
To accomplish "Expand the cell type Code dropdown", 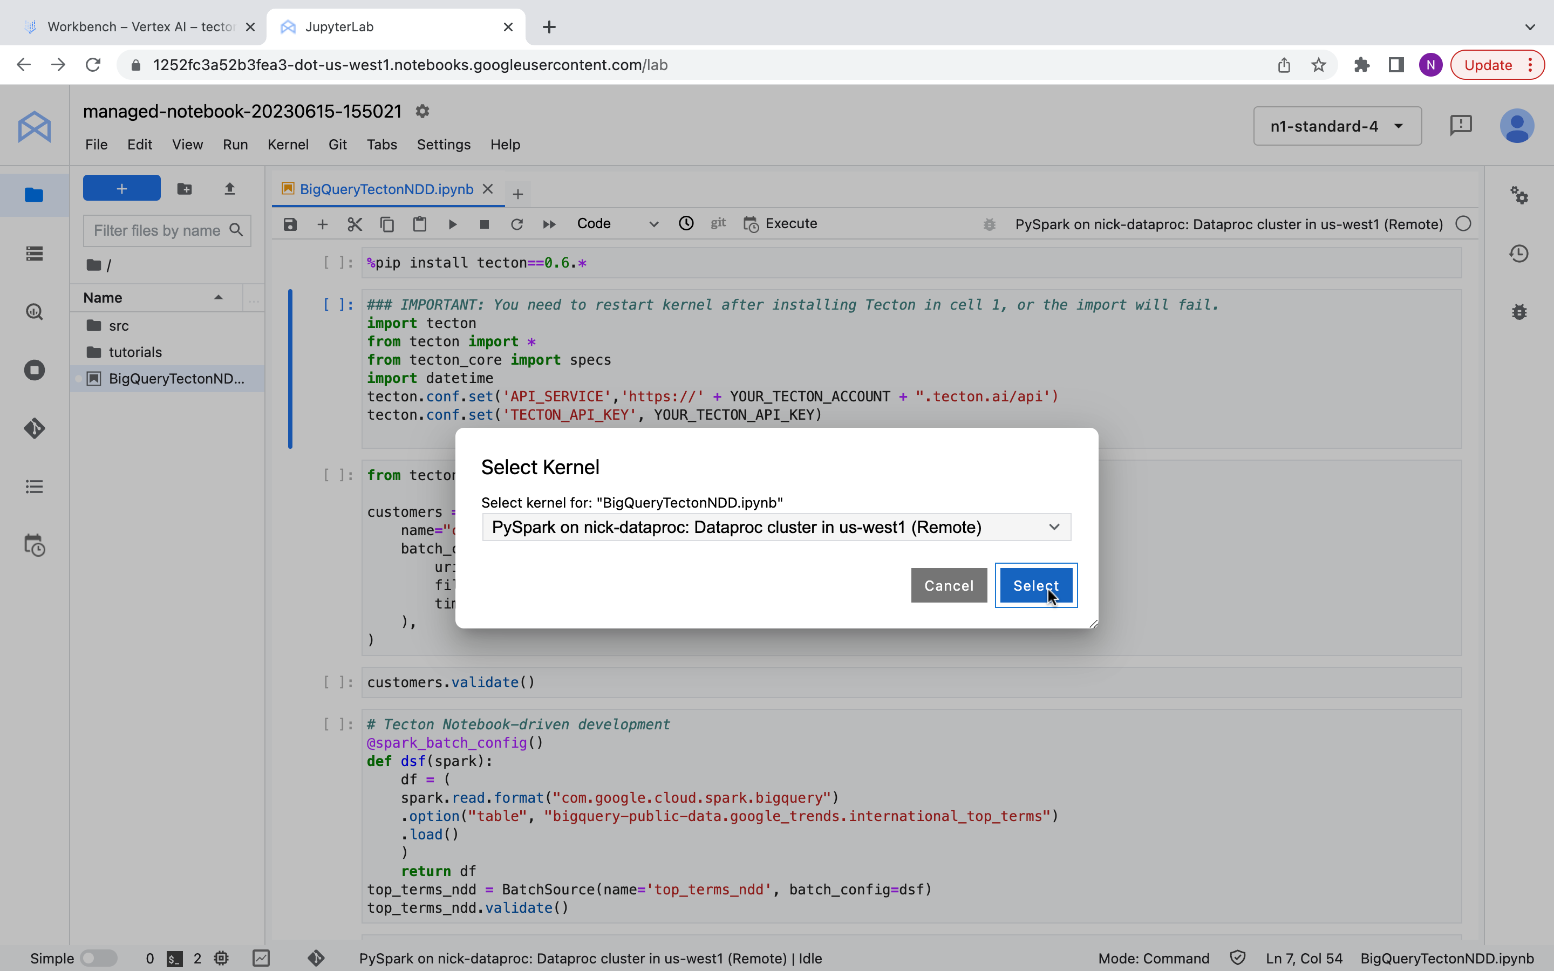I will click(x=652, y=223).
